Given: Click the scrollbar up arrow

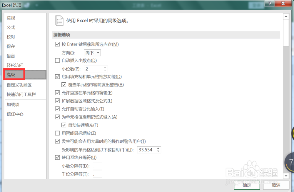Looking at the screenshot, I should (286, 16).
